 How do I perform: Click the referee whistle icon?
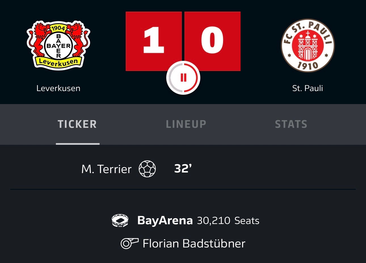[129, 243]
